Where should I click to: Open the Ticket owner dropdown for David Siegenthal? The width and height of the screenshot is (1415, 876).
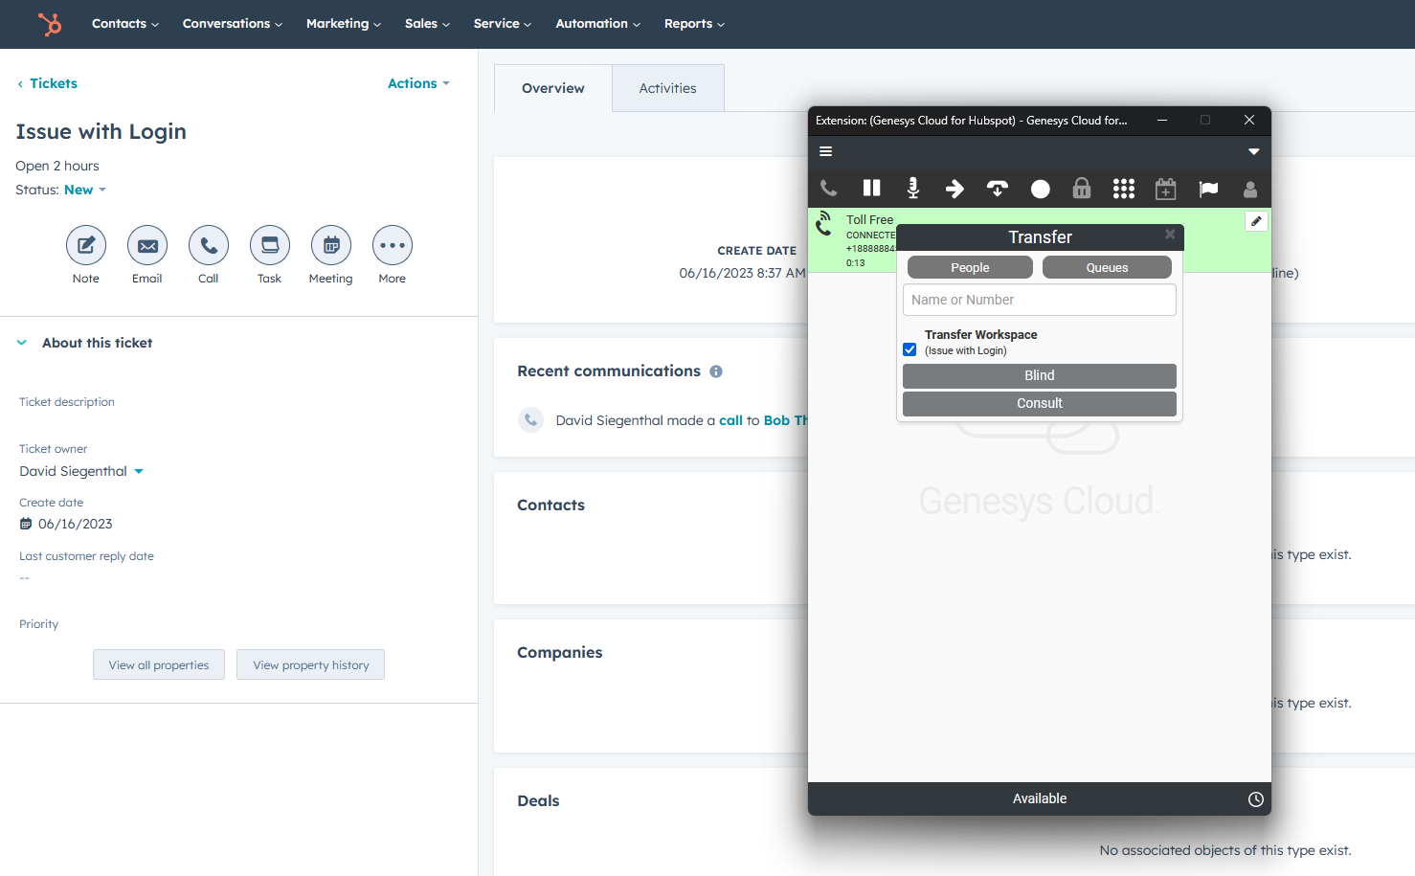point(139,471)
